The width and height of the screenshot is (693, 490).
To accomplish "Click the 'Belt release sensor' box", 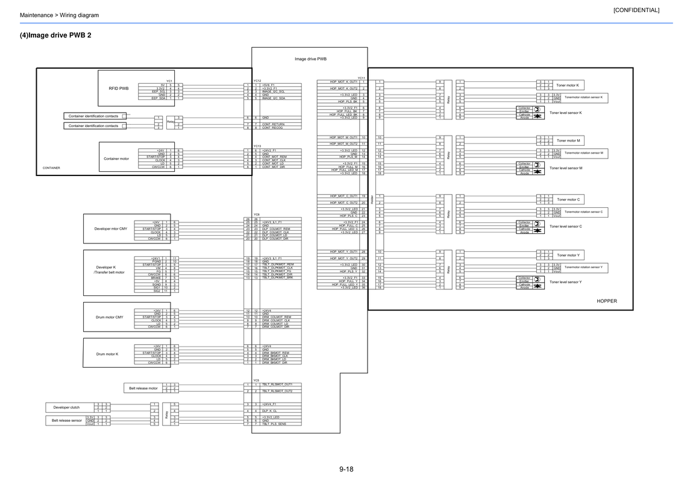I will tap(66, 420).
